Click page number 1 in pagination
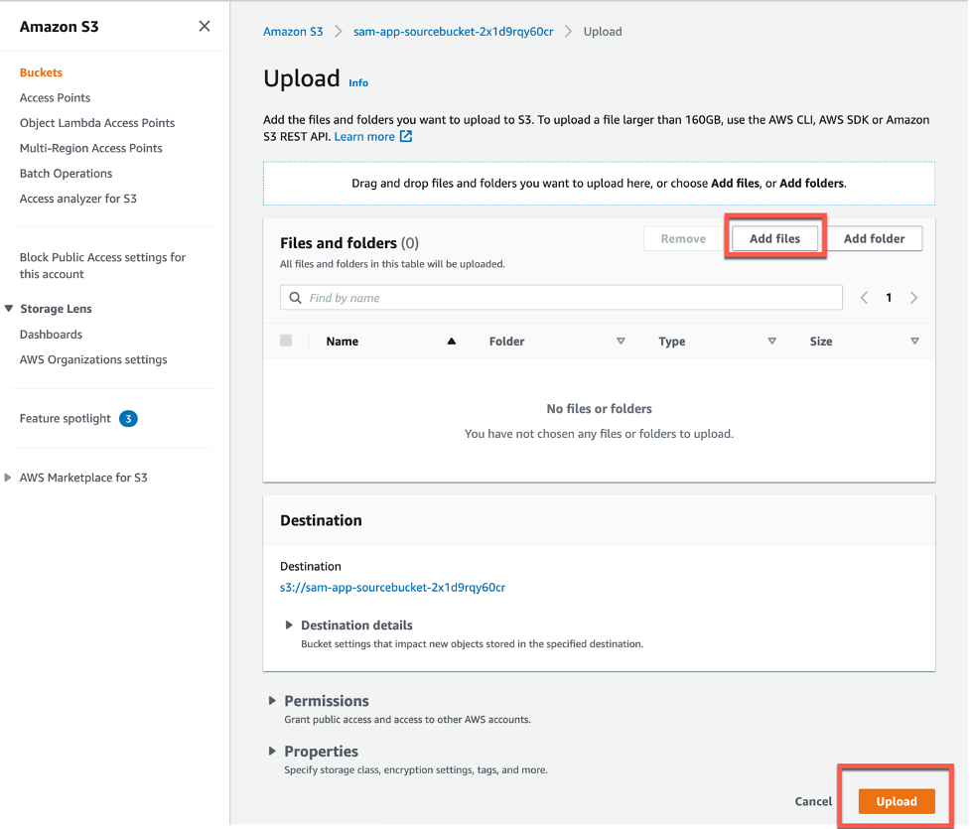This screenshot has width=970, height=829. click(889, 298)
